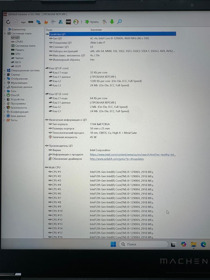
Task: Launch the system stability test flame icon
Action: [x=46, y=22]
